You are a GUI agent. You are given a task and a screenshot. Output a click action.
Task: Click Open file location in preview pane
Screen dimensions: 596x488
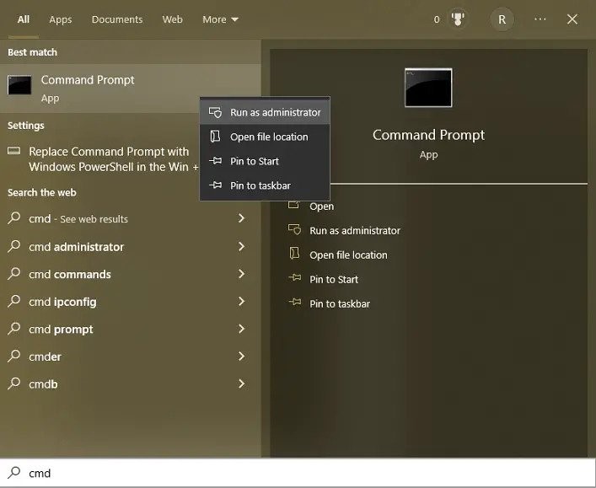click(348, 255)
